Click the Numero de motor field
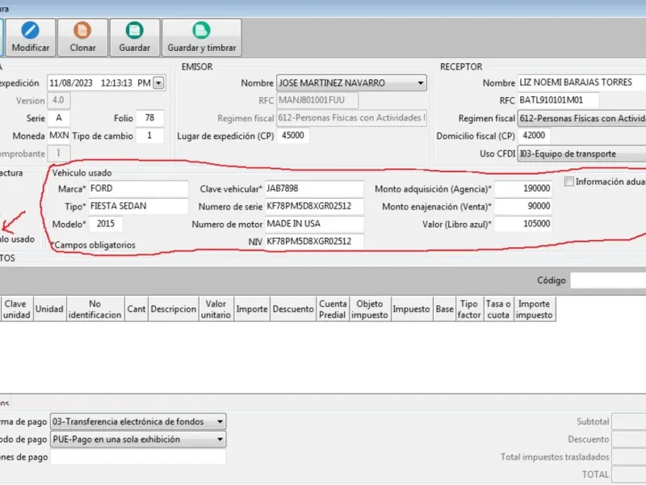The height and width of the screenshot is (485, 646). (314, 224)
